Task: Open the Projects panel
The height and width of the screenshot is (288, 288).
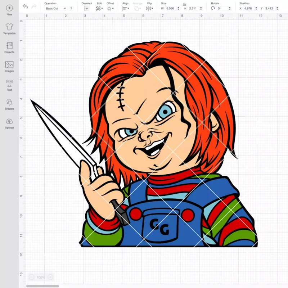Action: point(9,48)
